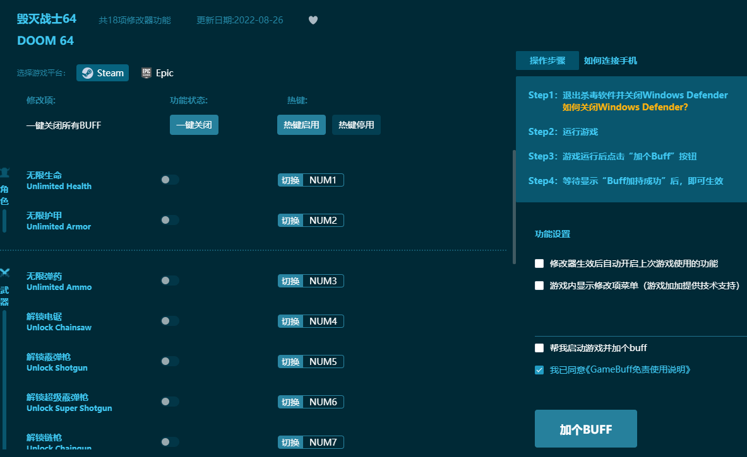The width and height of the screenshot is (747, 457).
Task: Turn on Unlimited Ammo toggle
Action: (169, 281)
